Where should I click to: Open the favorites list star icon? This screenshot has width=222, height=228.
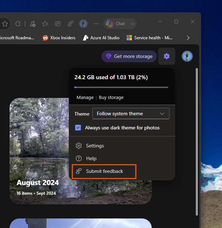point(45,24)
